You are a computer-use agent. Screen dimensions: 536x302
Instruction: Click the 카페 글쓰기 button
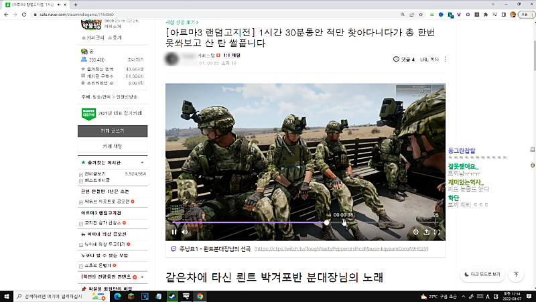(x=113, y=131)
